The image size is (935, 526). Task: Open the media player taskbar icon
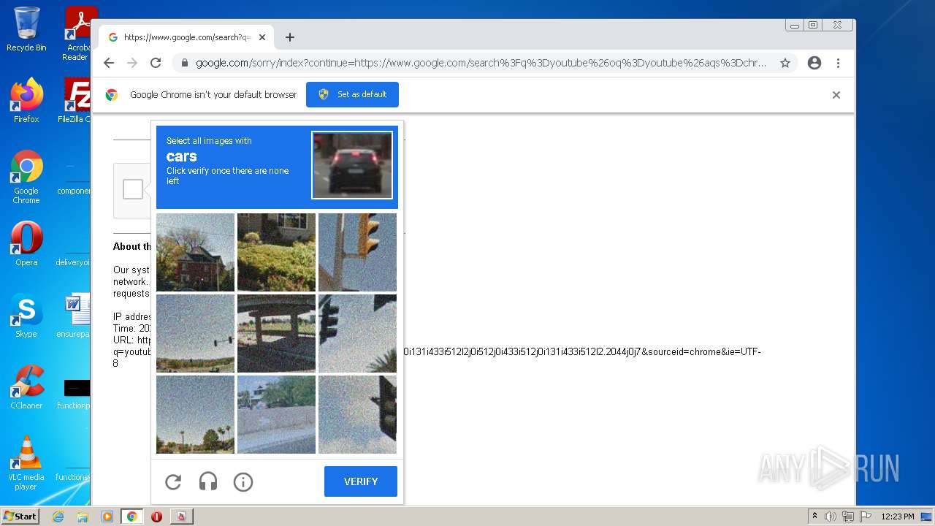pos(107,517)
